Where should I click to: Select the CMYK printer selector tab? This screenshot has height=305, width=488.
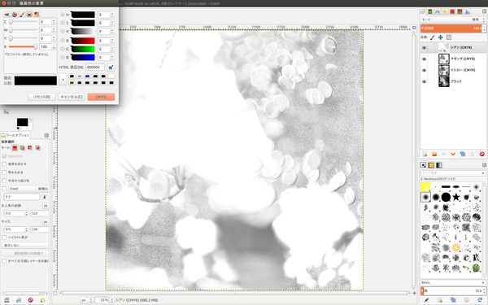[x=29, y=15]
